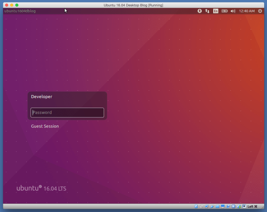This screenshot has height=212, width=267.
Task: Click the USB devices status icon
Action: tap(212, 206)
